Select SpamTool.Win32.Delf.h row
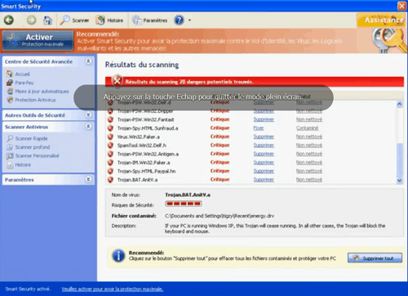Screen dimensions: 408x296 click(251, 146)
